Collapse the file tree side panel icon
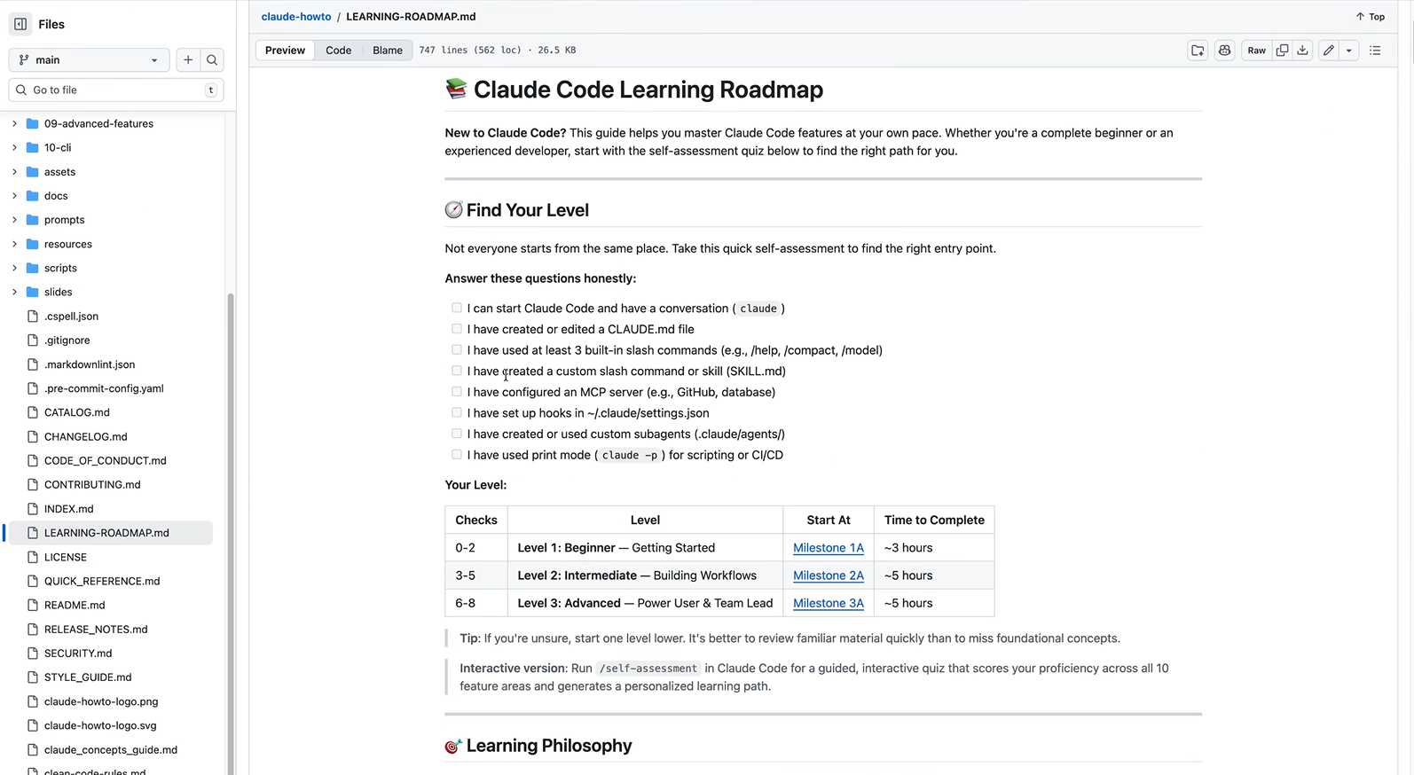 pos(20,24)
